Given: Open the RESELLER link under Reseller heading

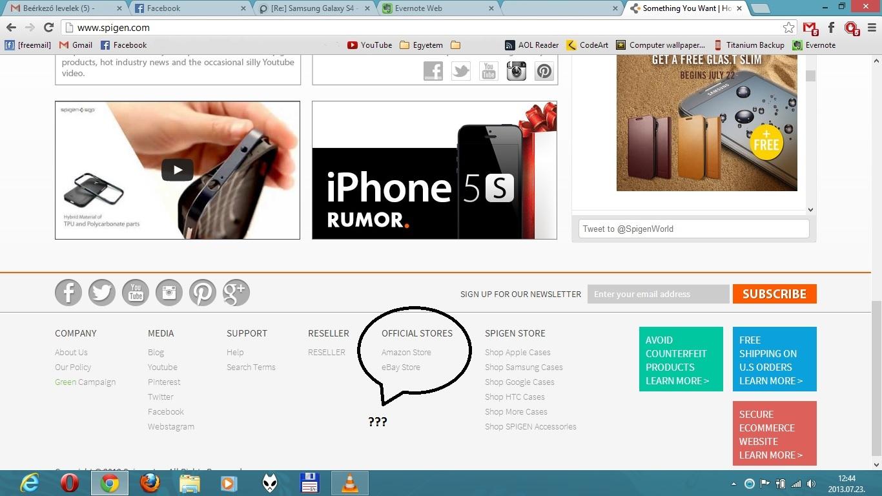Looking at the screenshot, I should coord(327,352).
